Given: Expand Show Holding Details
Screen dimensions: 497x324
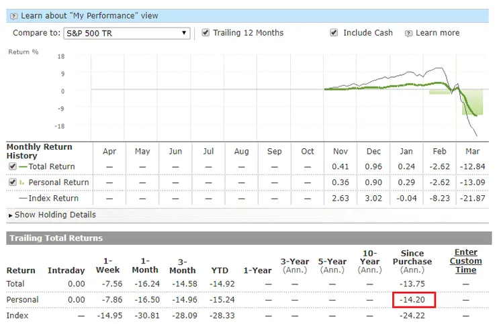Looking at the screenshot, I should pyautogui.click(x=52, y=215).
